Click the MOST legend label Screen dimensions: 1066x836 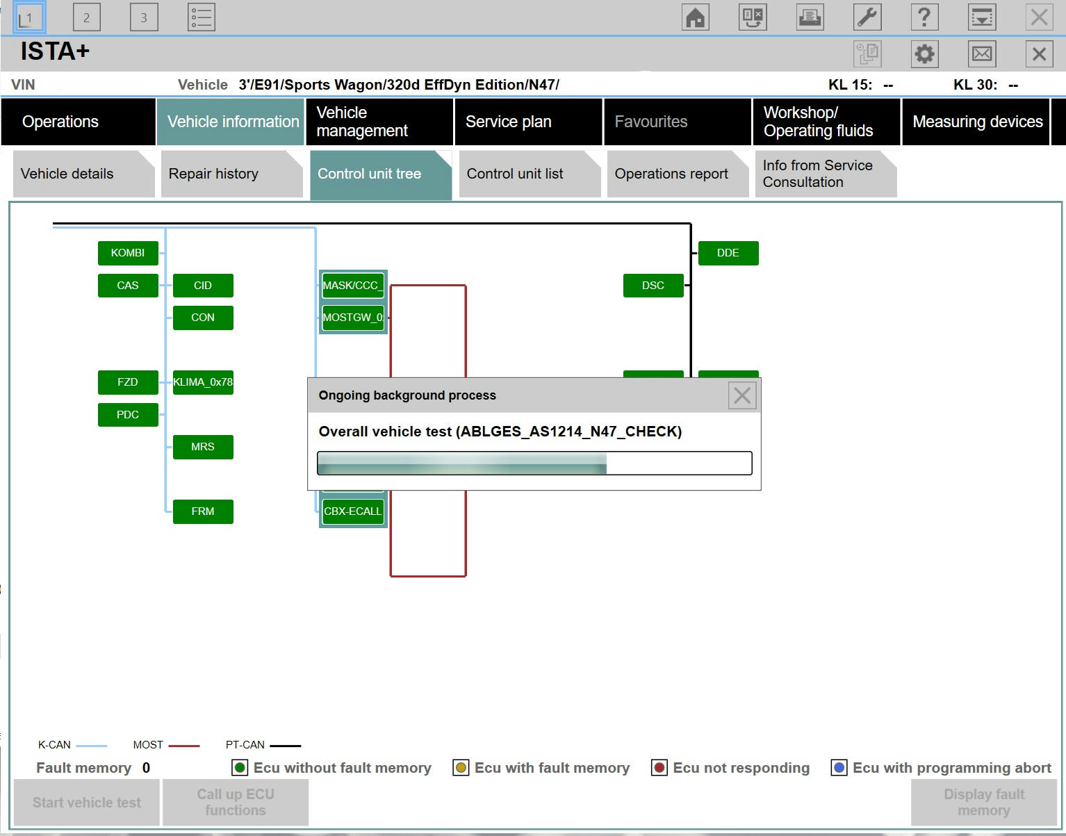(148, 745)
